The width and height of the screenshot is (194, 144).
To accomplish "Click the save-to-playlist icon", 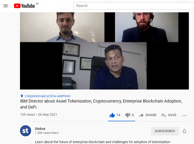I will pyautogui.click(x=164, y=115).
